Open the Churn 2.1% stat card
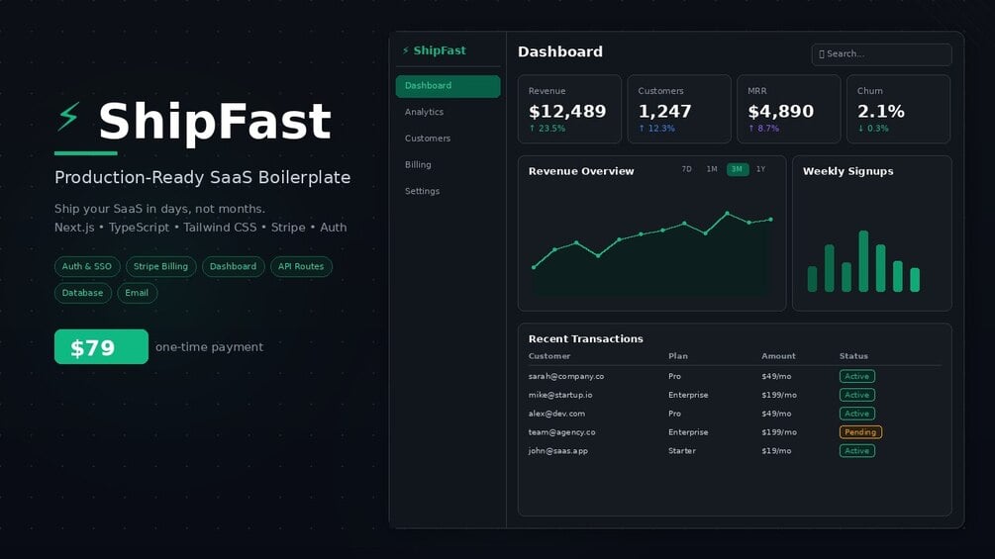The width and height of the screenshot is (995, 559). point(899,109)
